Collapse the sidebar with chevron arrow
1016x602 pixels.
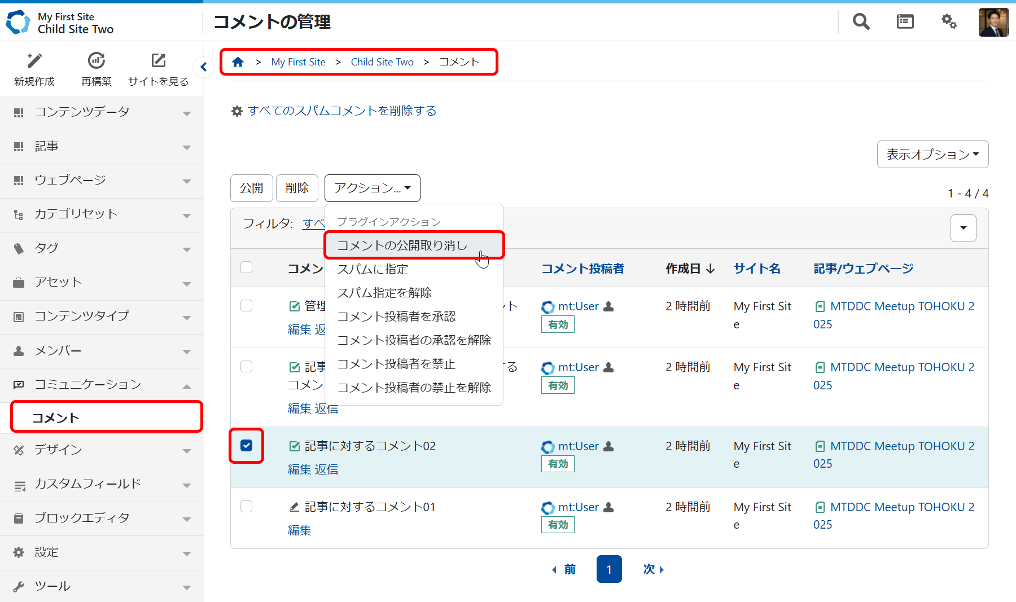point(204,67)
